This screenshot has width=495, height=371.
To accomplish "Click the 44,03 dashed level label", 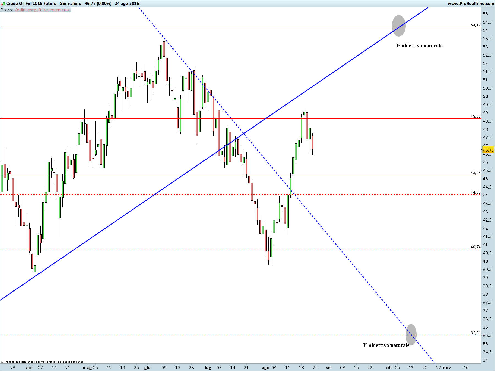I will (476, 192).
